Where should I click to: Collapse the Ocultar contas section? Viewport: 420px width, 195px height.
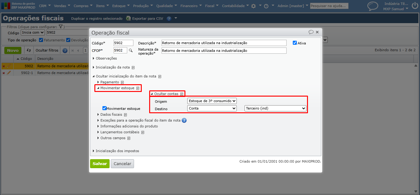[164, 94]
